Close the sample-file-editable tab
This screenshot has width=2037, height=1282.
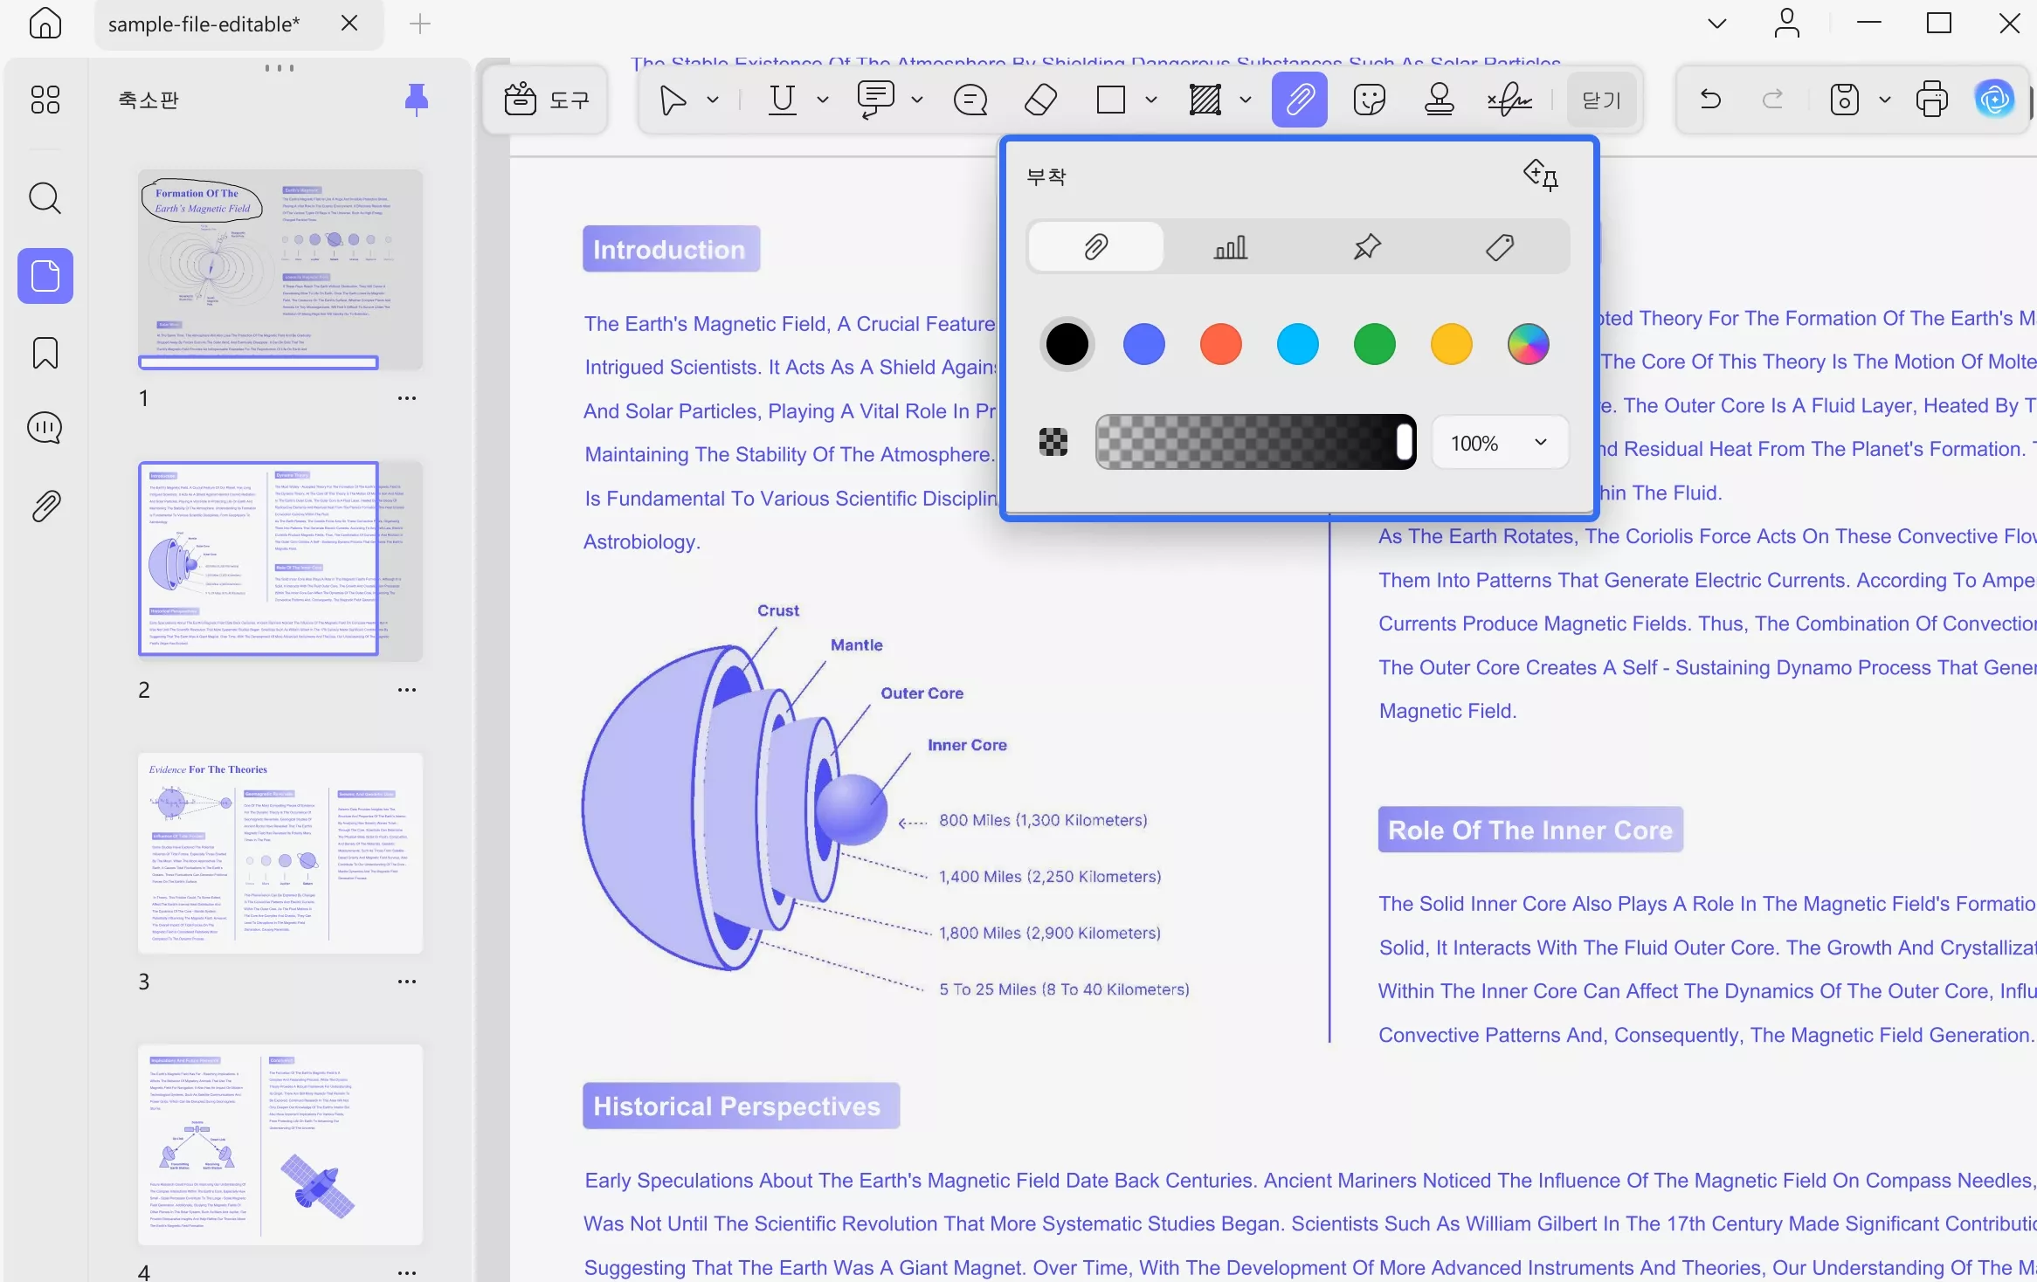(349, 24)
